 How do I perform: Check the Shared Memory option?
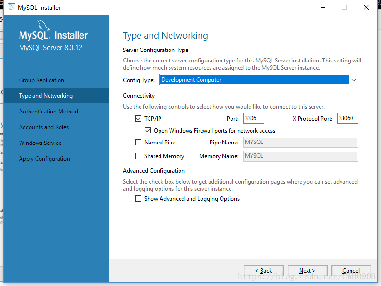[138, 156]
